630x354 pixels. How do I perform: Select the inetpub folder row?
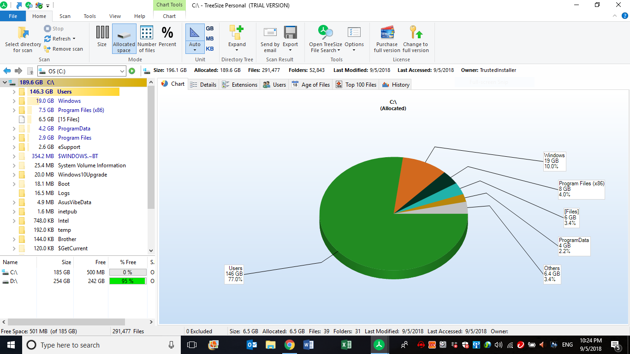(x=74, y=212)
